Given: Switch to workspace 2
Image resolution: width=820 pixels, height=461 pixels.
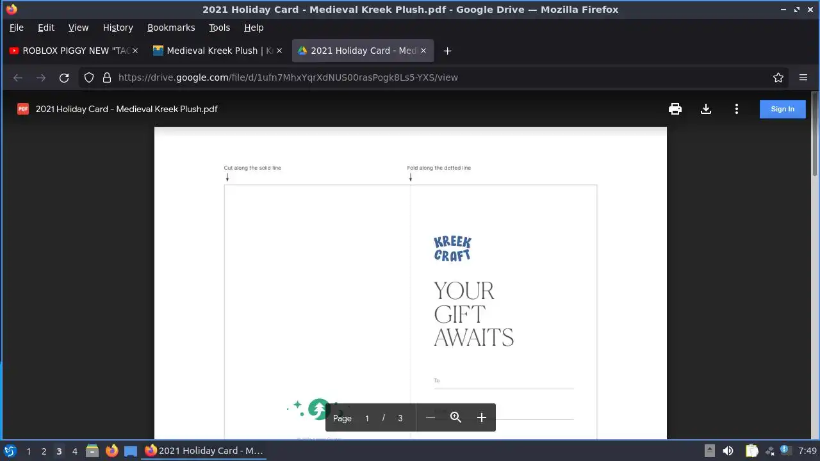Looking at the screenshot, I should 44,451.
